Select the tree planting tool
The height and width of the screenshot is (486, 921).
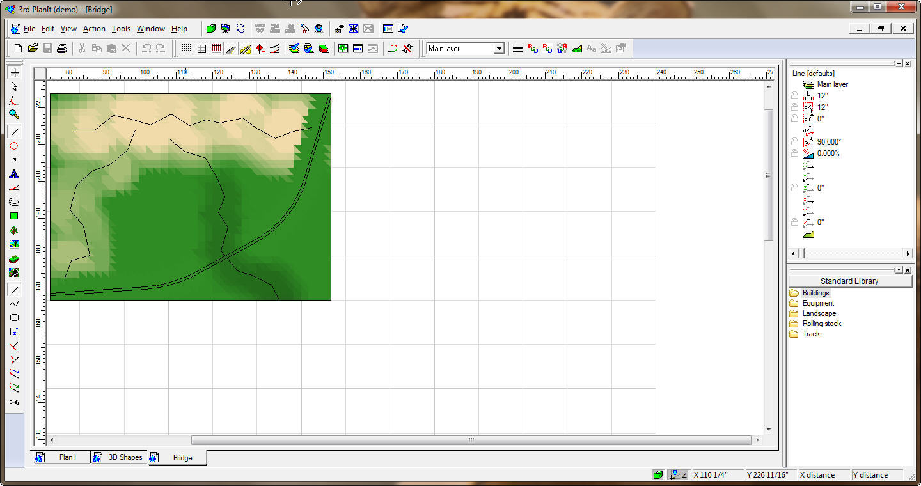pyautogui.click(x=14, y=230)
